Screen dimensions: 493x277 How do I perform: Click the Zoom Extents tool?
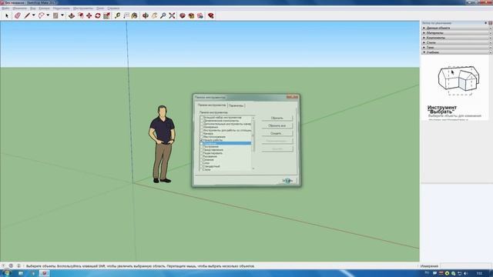tap(172, 15)
